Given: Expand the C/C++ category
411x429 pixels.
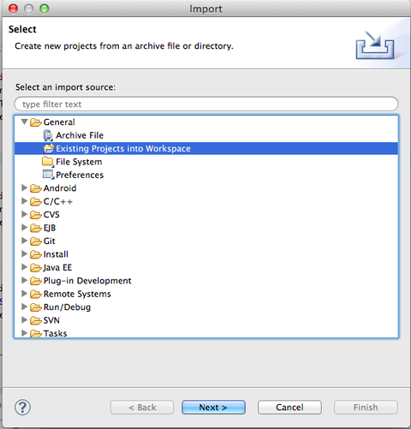Looking at the screenshot, I should coord(24,201).
